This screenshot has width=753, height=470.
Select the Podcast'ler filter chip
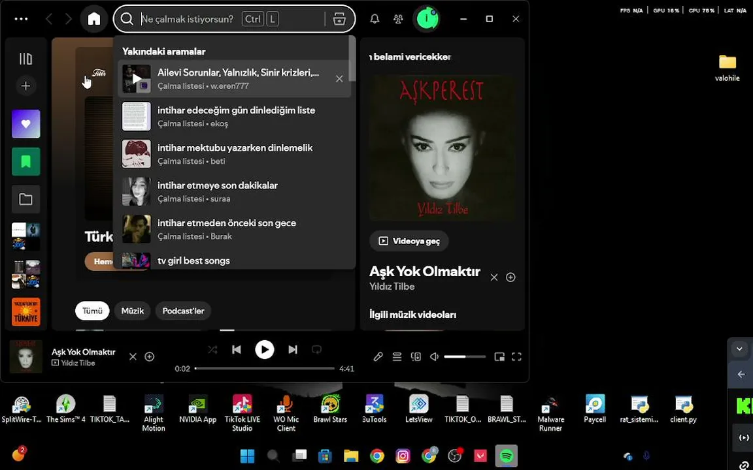184,311
